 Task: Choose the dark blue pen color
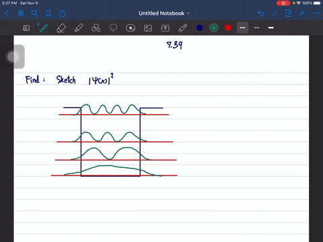tap(200, 28)
